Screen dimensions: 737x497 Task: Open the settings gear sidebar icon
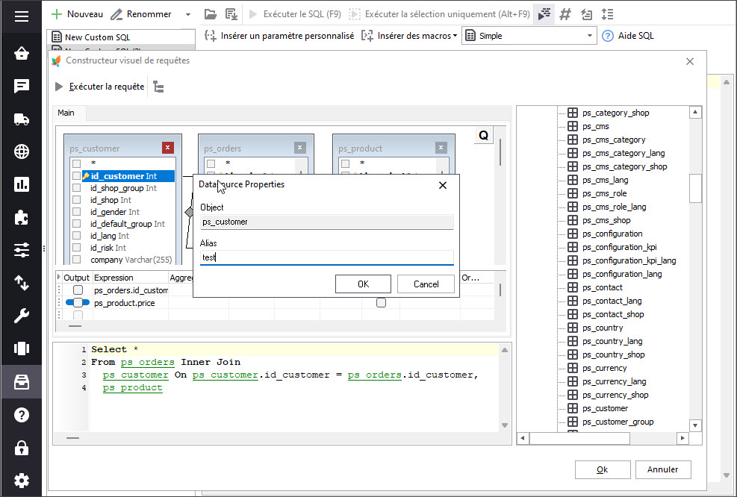pos(22,480)
